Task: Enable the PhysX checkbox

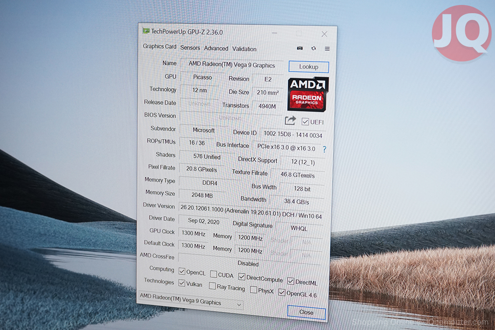Action: coord(254,290)
